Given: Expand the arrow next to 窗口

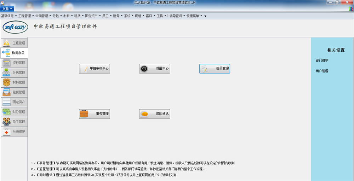Looking at the screenshot, I should click(154, 16).
